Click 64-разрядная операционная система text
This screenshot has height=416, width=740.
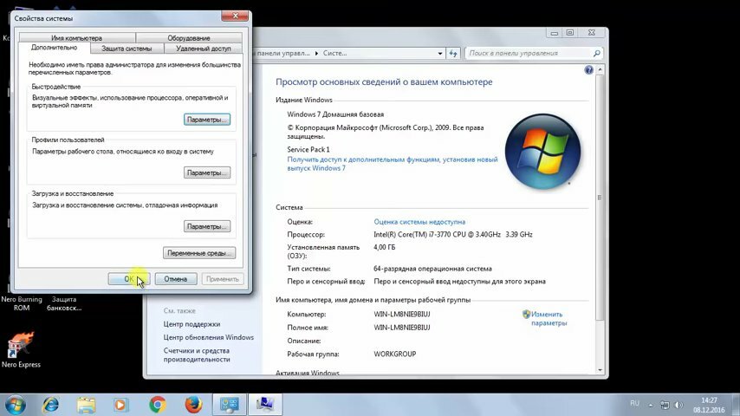pos(432,268)
